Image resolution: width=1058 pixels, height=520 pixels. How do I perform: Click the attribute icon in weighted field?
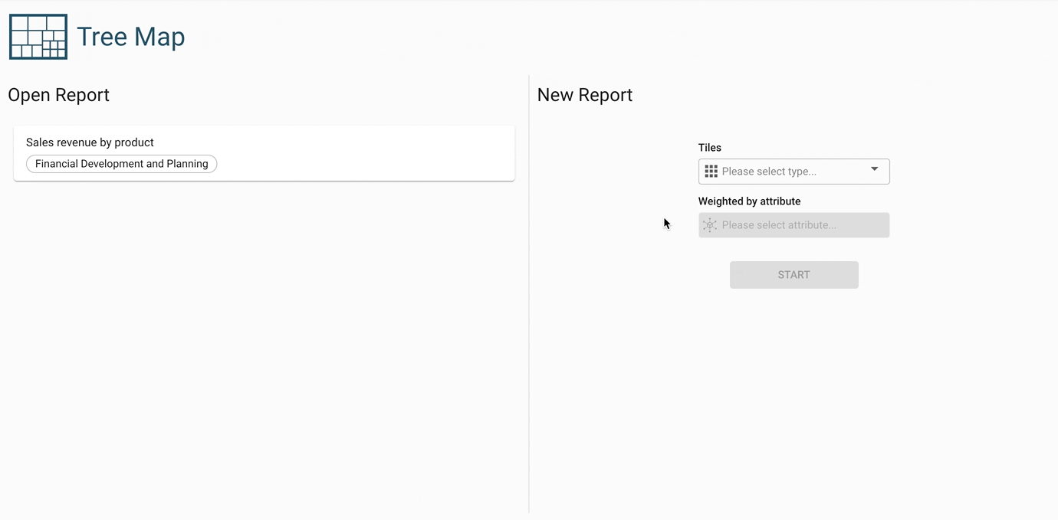click(x=710, y=225)
